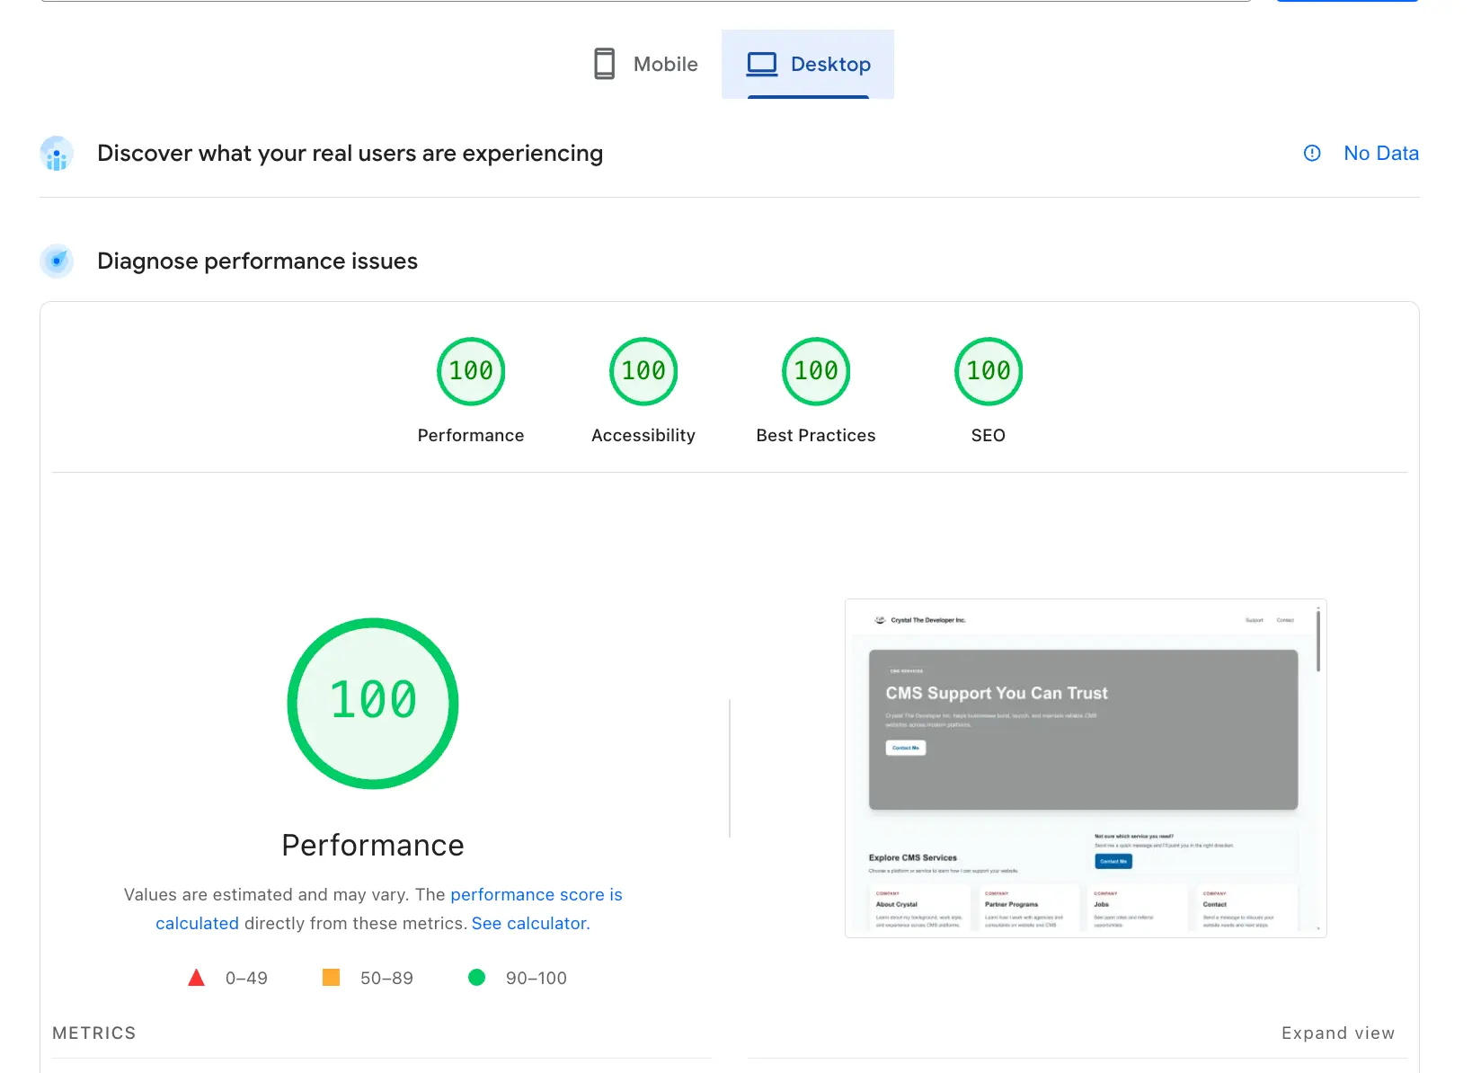Open the See calculator link
This screenshot has height=1073, width=1481.
click(528, 923)
